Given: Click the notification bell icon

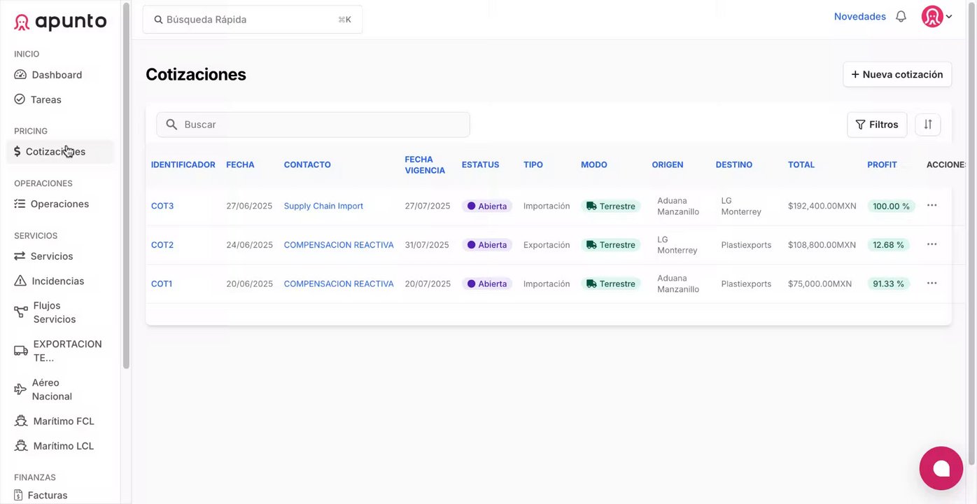Looking at the screenshot, I should click(x=901, y=17).
